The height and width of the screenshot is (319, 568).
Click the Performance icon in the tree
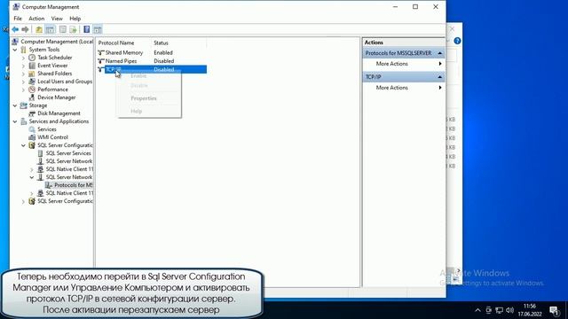[32, 89]
